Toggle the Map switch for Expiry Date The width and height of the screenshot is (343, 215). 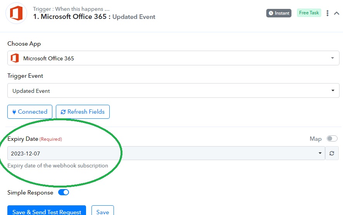tap(332, 138)
